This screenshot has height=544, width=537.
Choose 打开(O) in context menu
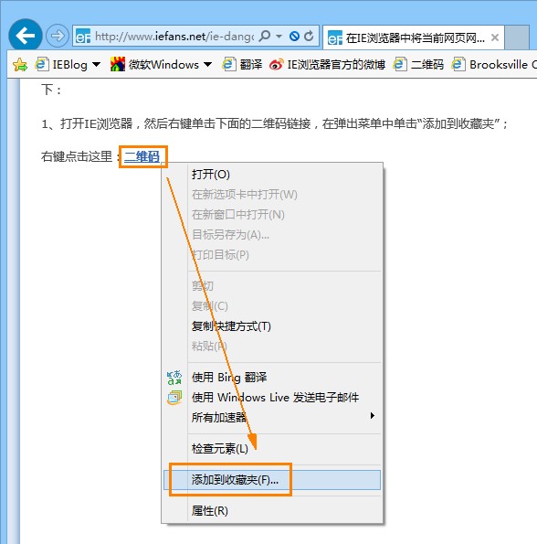click(272, 174)
